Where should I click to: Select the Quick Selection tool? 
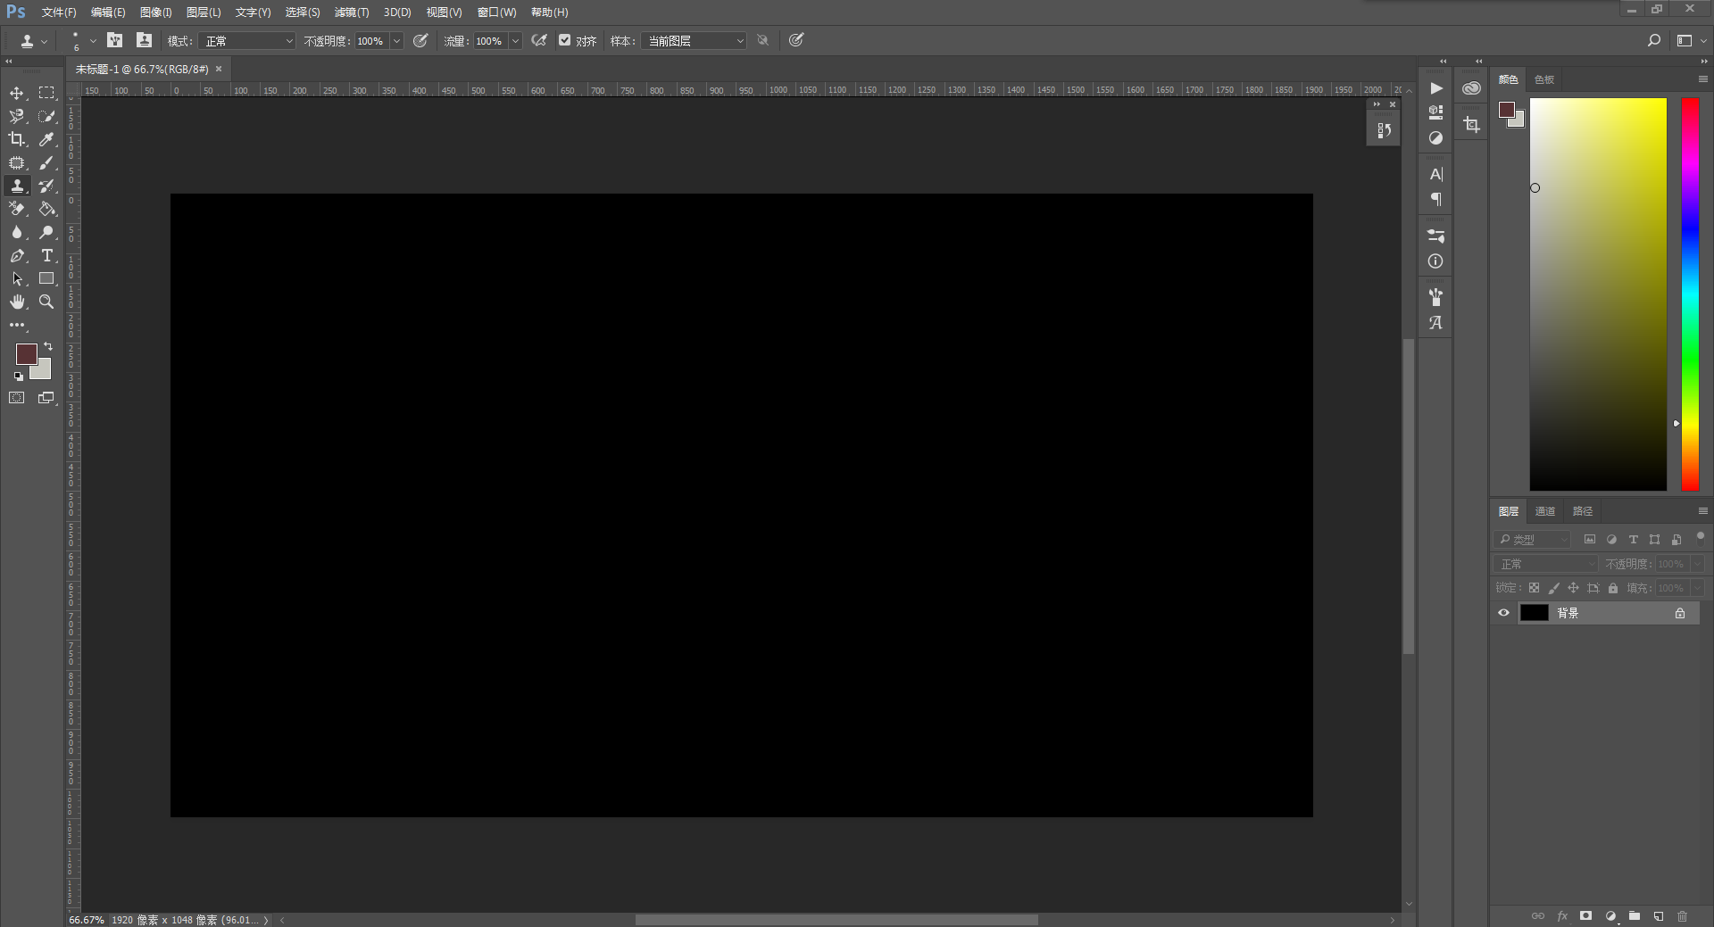point(46,116)
